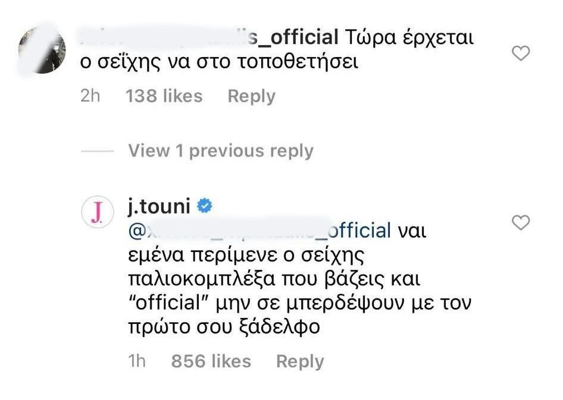563x400 pixels.
Task: Reply to the top comment
Action: 252,96
